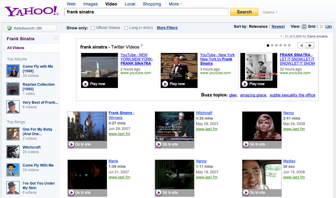Collapse the Frank Sinatra sidebar panel

(x=56, y=38)
